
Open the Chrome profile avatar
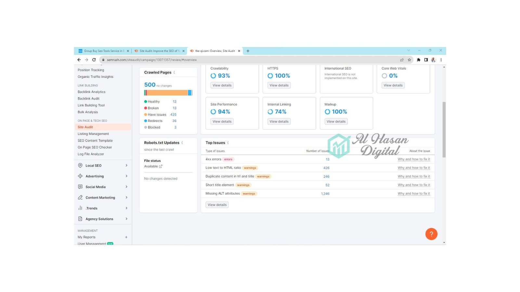click(x=433, y=60)
